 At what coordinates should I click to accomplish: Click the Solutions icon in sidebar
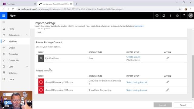click(x=4, y=73)
